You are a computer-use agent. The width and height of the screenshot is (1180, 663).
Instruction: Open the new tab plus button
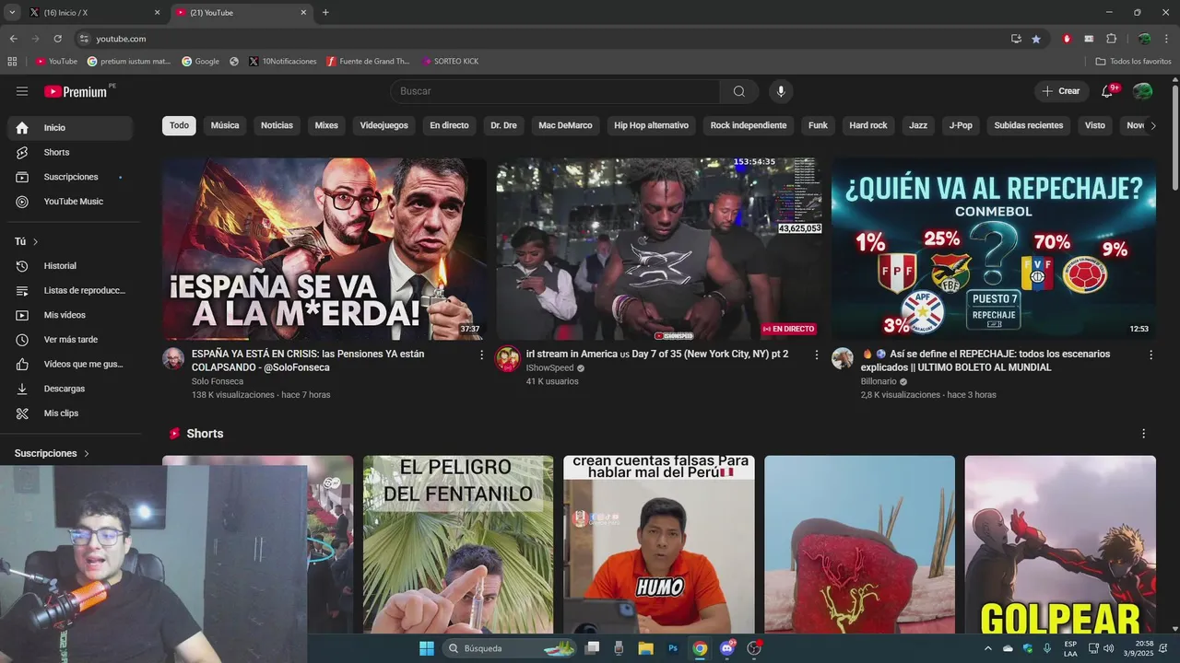(325, 13)
